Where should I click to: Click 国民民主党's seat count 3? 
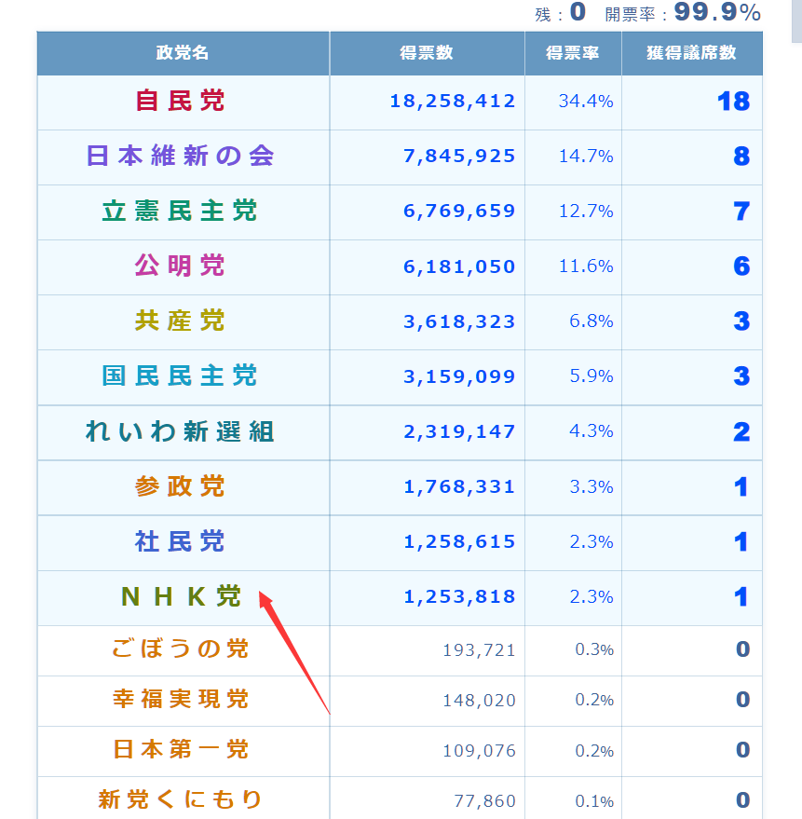point(741,376)
